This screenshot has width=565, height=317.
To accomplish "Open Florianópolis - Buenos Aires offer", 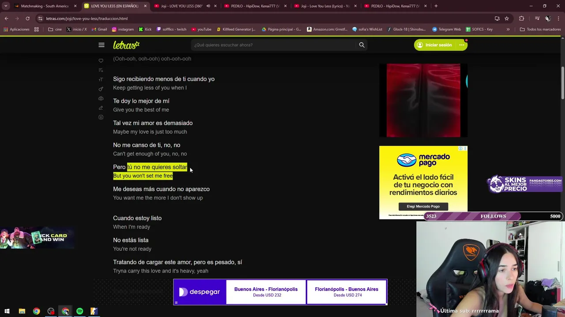I will click(x=347, y=292).
